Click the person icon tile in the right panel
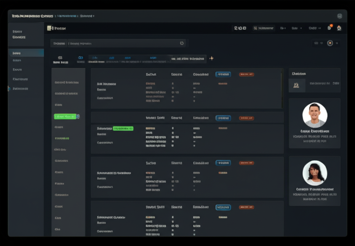This screenshot has width=355, height=246. [297, 85]
